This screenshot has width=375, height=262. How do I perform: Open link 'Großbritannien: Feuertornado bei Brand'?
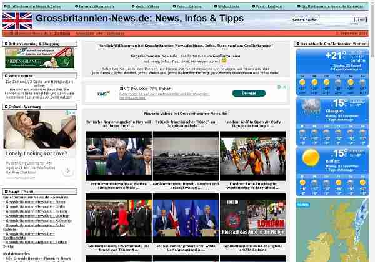(119, 248)
